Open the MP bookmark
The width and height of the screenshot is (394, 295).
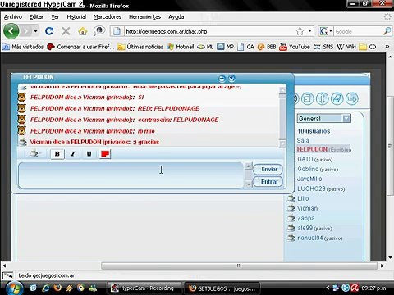(226, 47)
